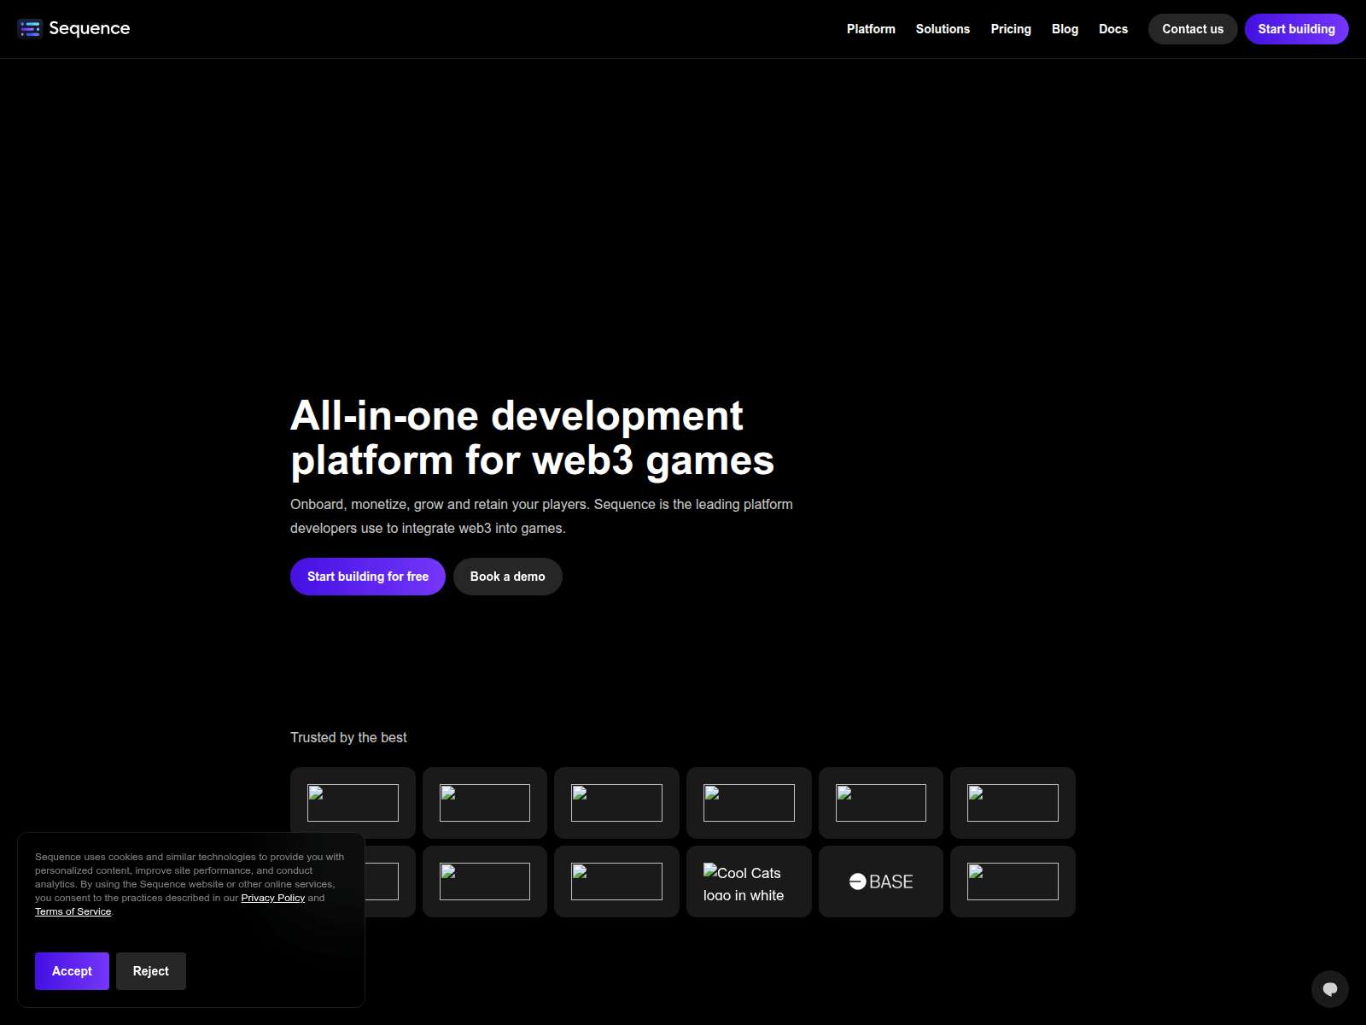
Task: Open the Platform menu
Action: pos(871,29)
